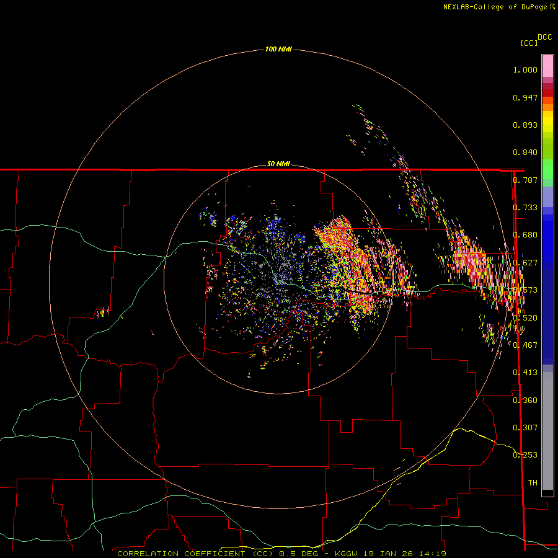Click the TH threshold label

pos(533,483)
